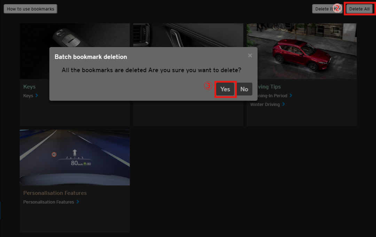The width and height of the screenshot is (376, 237).
Task: Select the head-up display road thumbnail
Action: [75, 157]
